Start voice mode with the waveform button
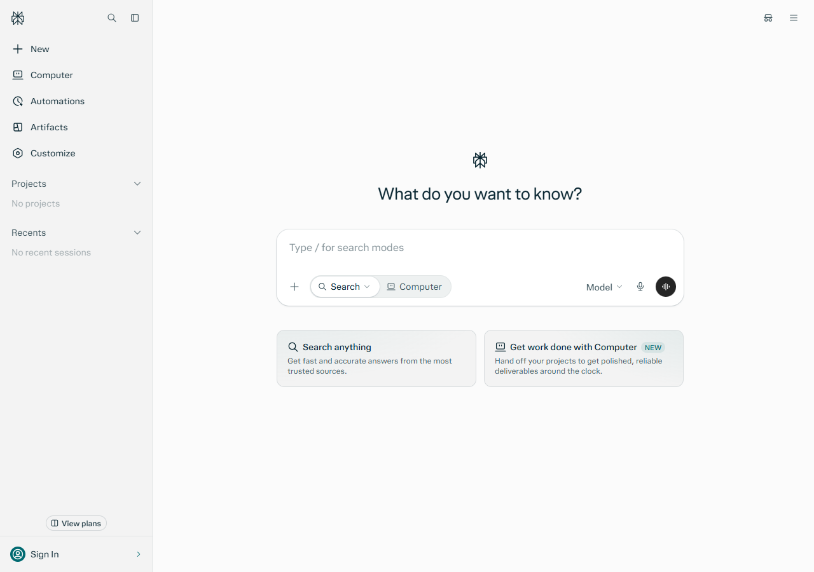 666,287
